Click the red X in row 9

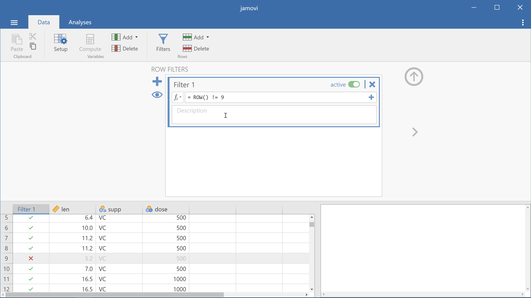tap(31, 259)
